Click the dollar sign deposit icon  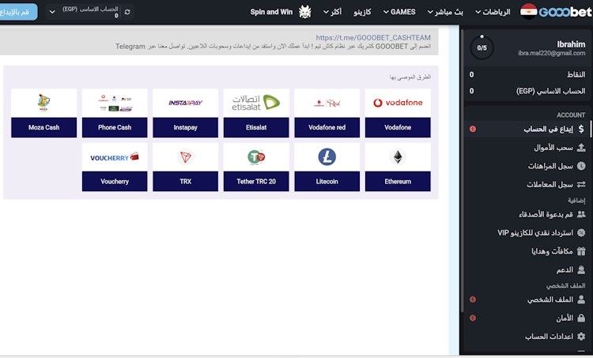(x=581, y=130)
